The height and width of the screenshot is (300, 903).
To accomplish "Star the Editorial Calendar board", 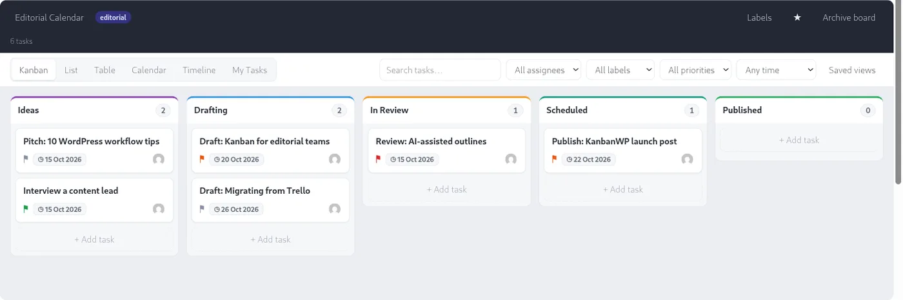I will [x=797, y=17].
